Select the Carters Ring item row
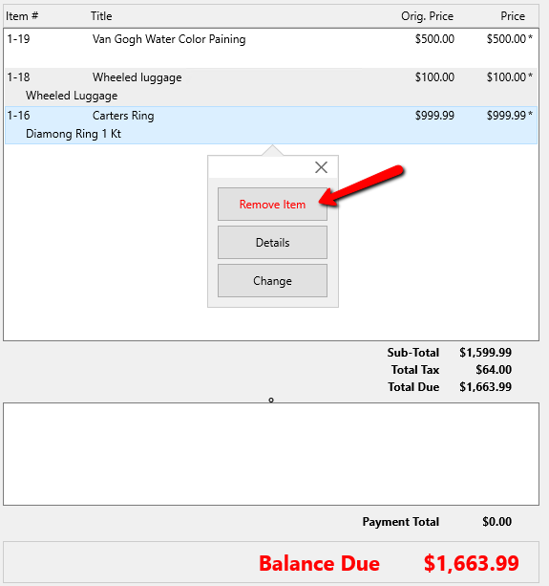The image size is (549, 586). tap(271, 125)
